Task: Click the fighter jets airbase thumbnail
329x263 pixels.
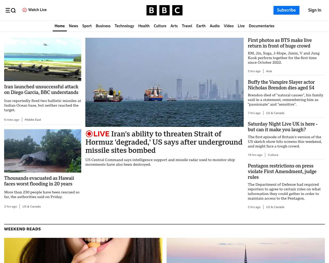Action: pyautogui.click(x=43, y=59)
